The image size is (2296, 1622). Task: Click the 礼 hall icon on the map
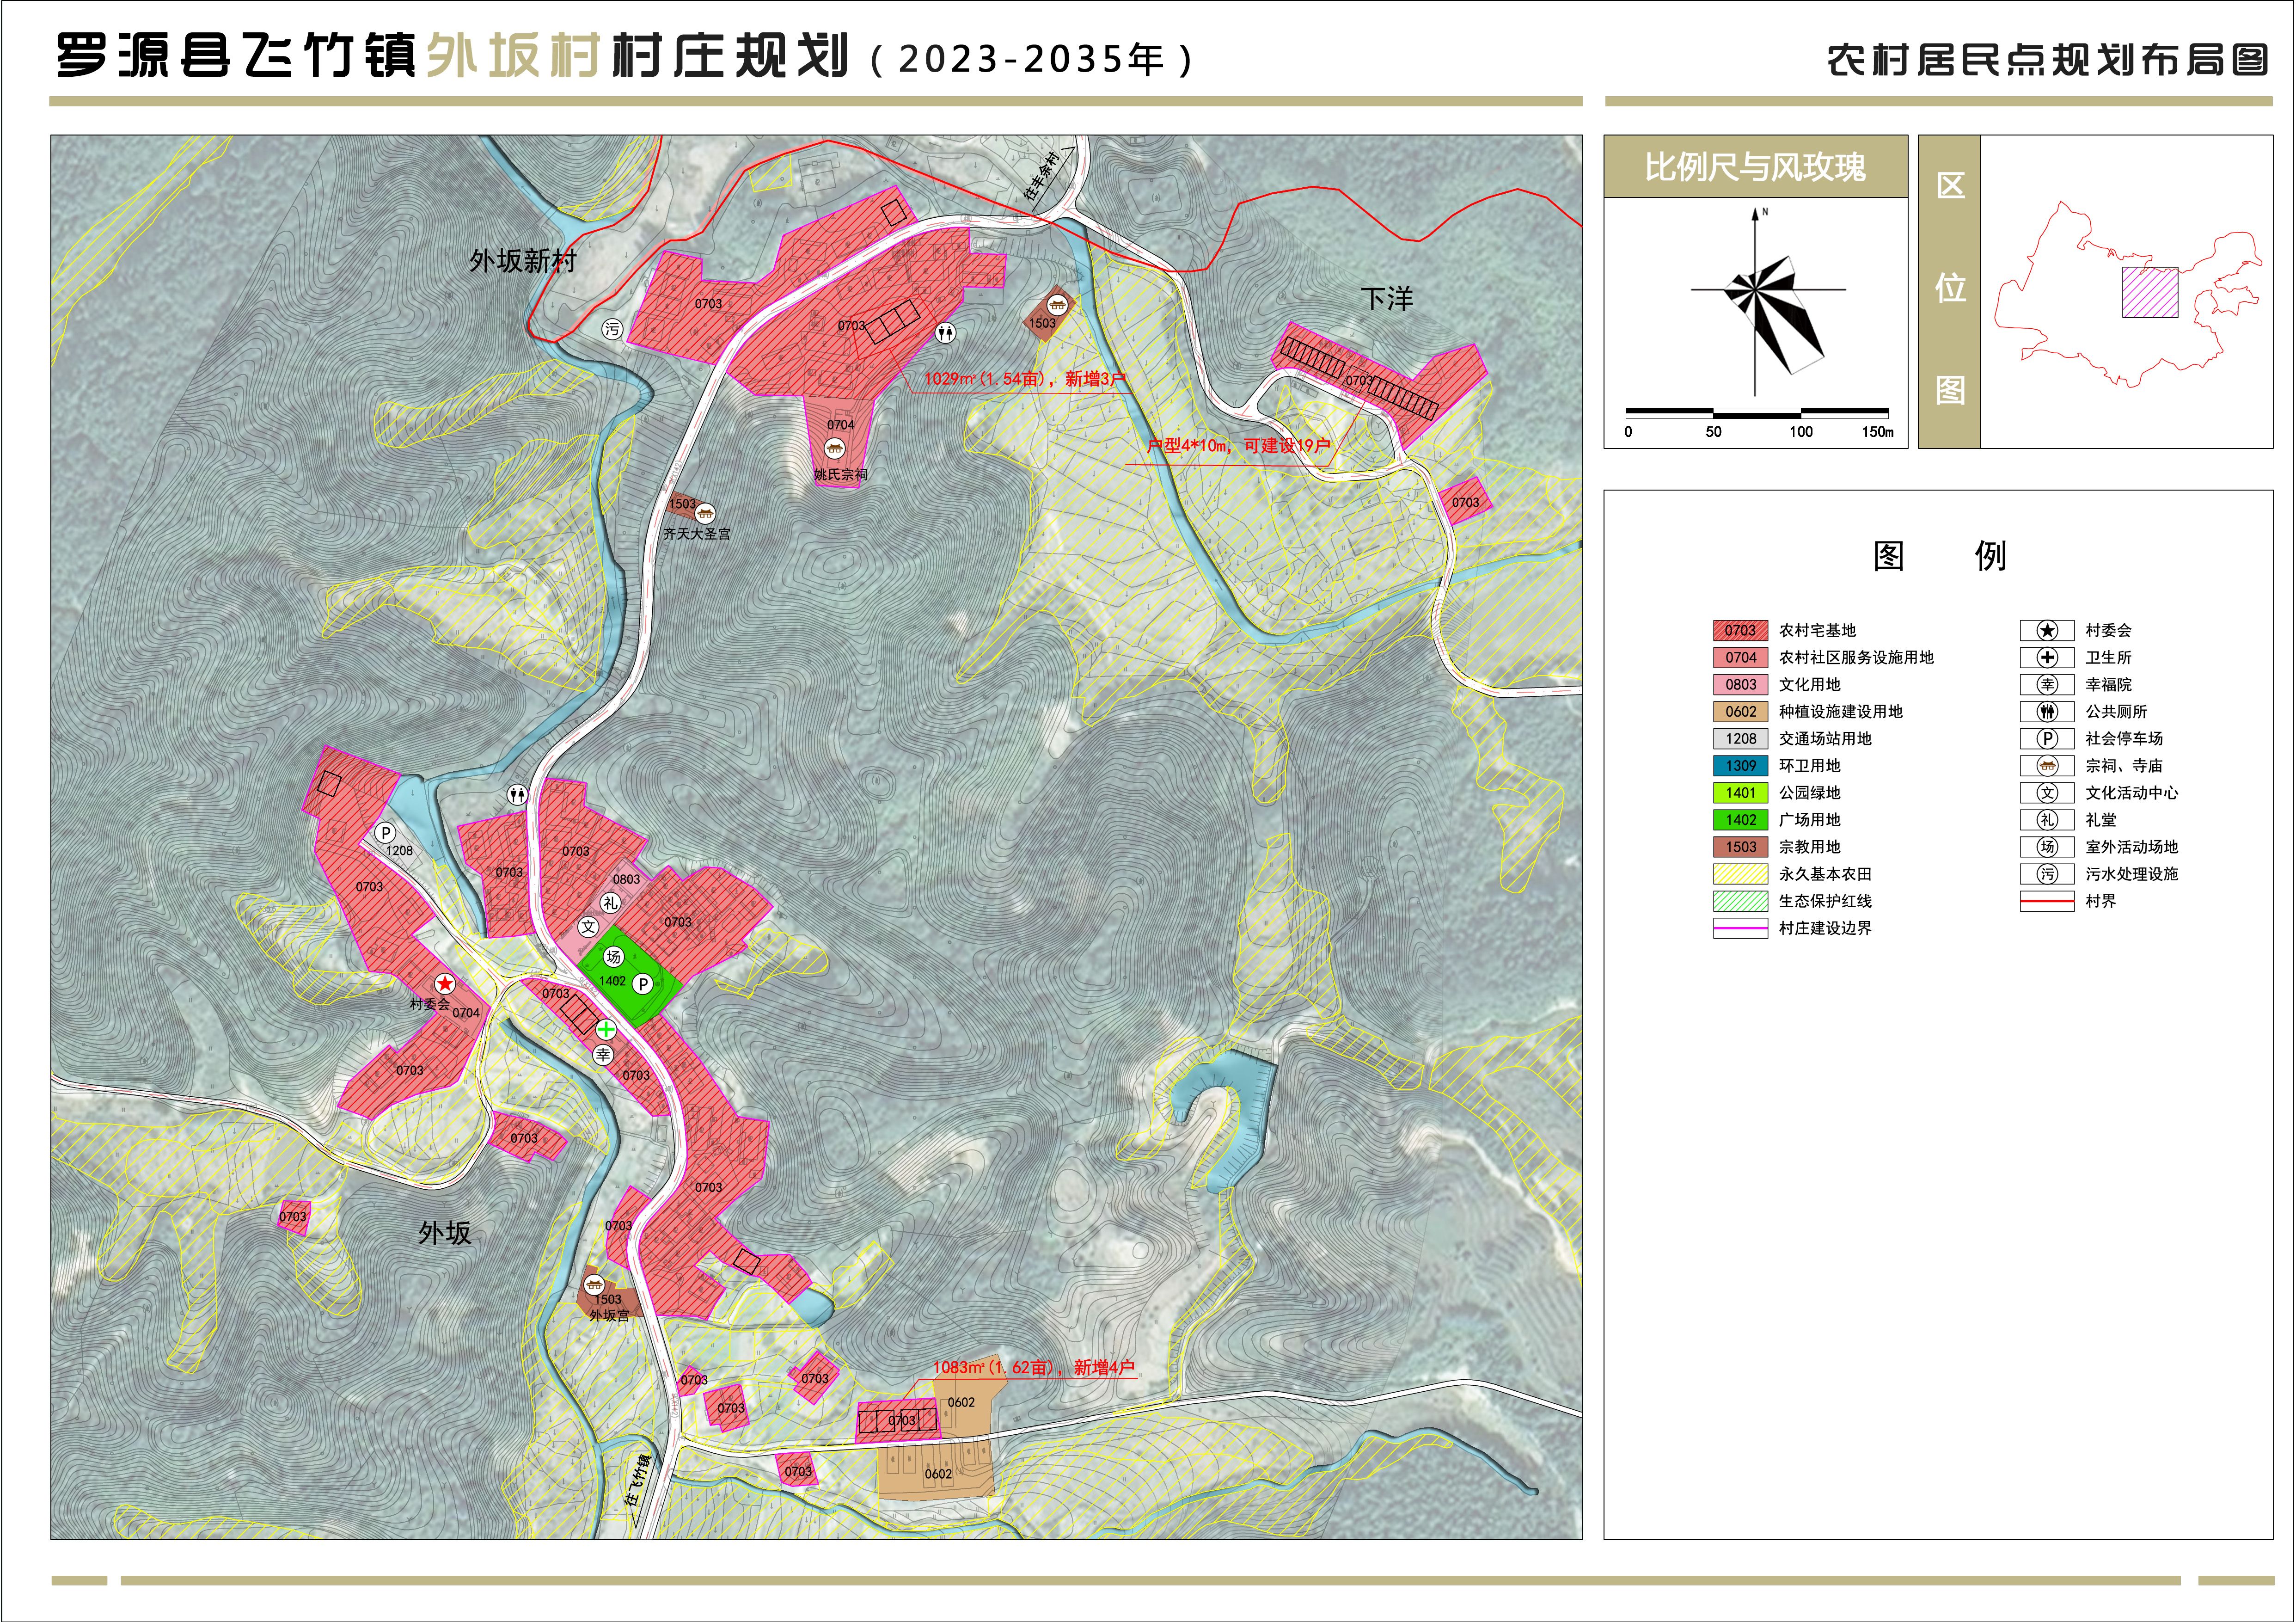[610, 903]
